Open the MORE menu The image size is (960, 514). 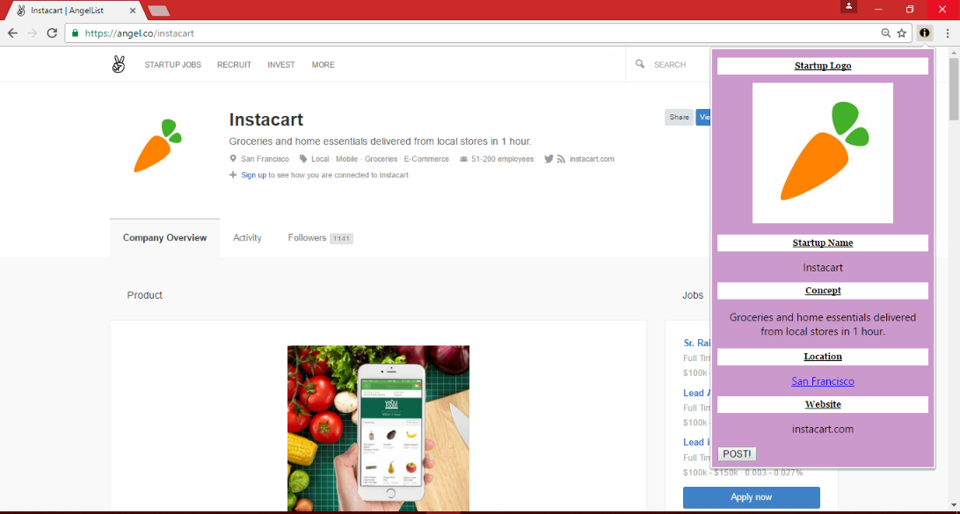coord(324,65)
